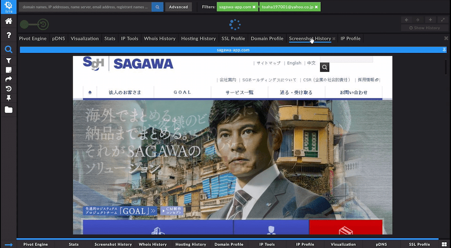451x248 pixels.
Task: Go forward with the right arrow button
Action: pos(417,20)
